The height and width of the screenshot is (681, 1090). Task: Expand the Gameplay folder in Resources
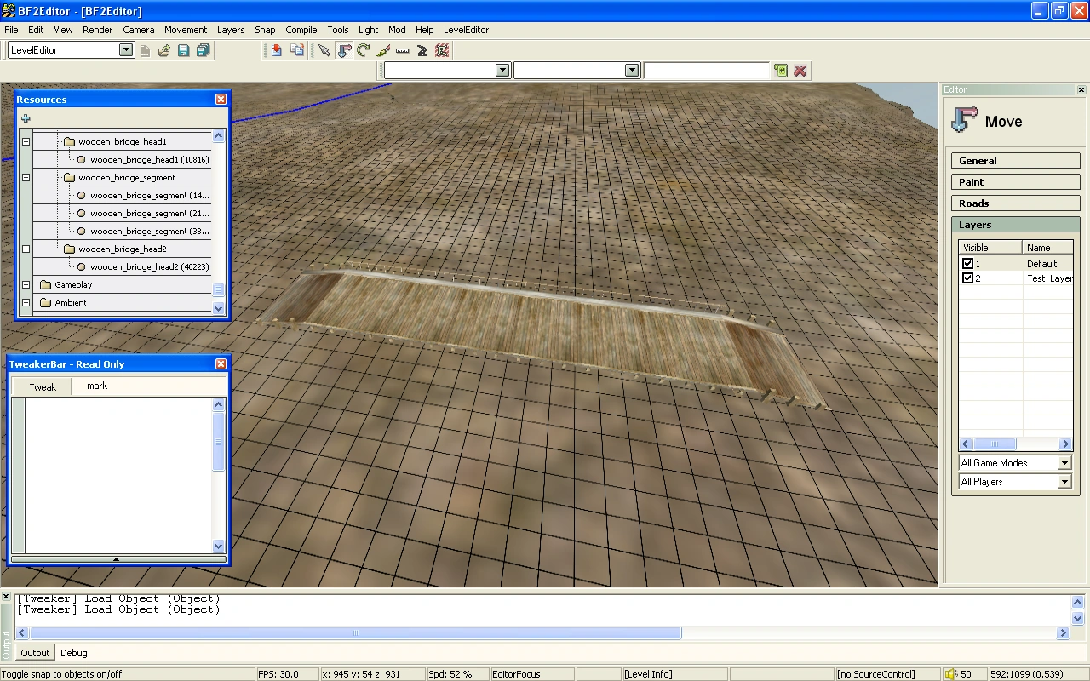(26, 285)
